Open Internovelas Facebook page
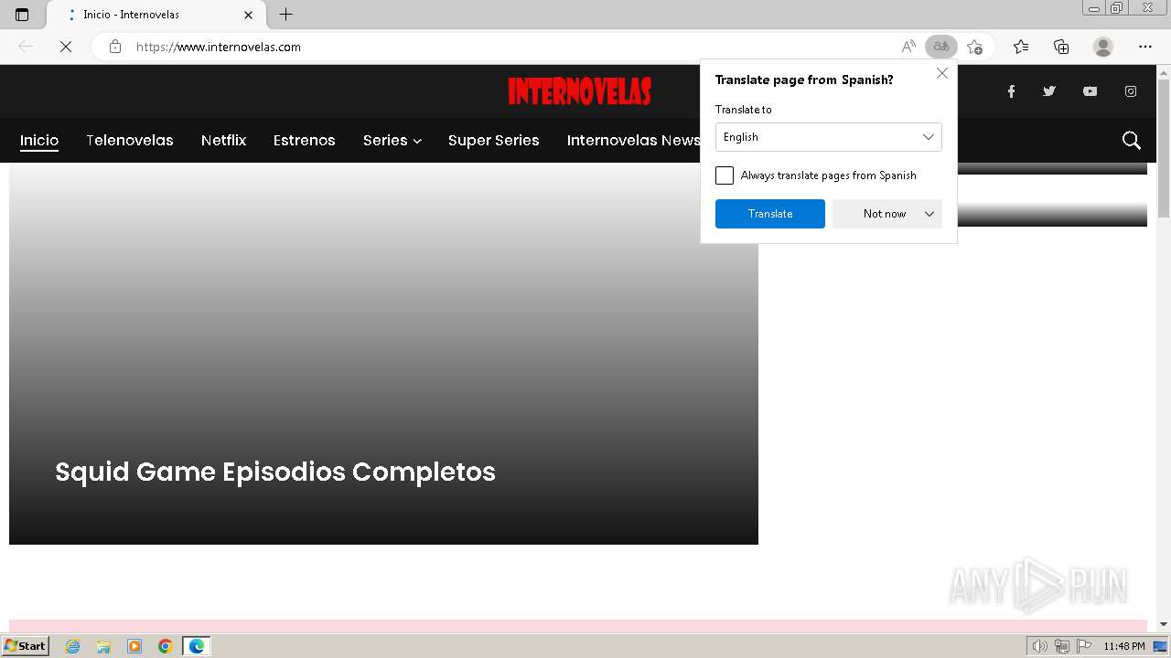 pos(1011,91)
